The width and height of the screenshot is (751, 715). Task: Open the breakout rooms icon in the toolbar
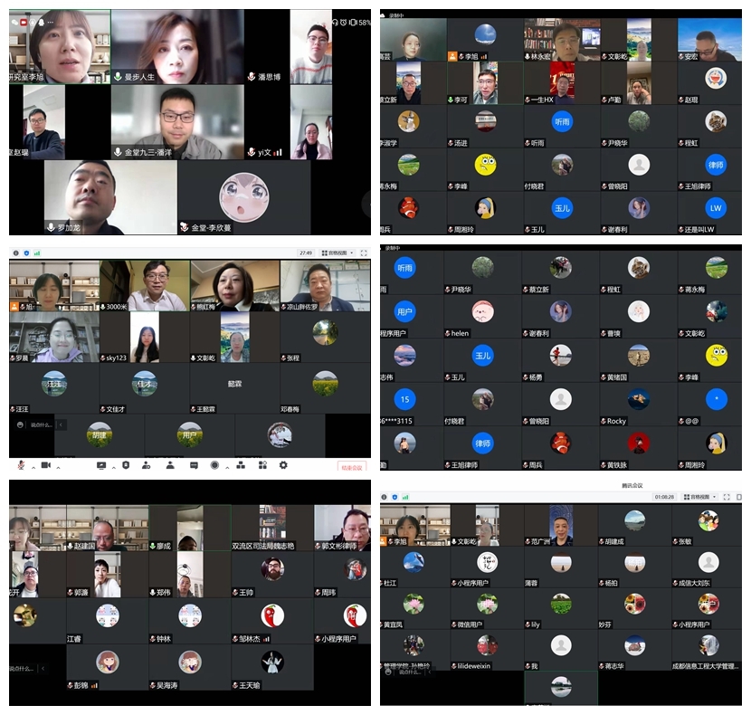point(240,465)
